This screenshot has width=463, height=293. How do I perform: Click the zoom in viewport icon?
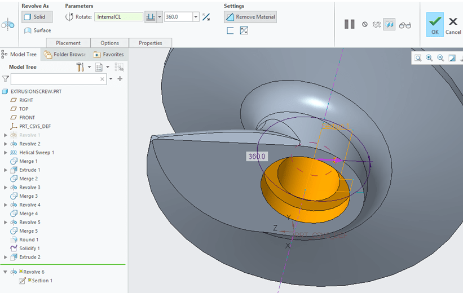pyautogui.click(x=429, y=58)
